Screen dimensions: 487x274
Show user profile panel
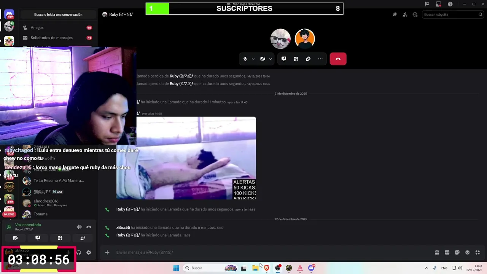[415, 14]
